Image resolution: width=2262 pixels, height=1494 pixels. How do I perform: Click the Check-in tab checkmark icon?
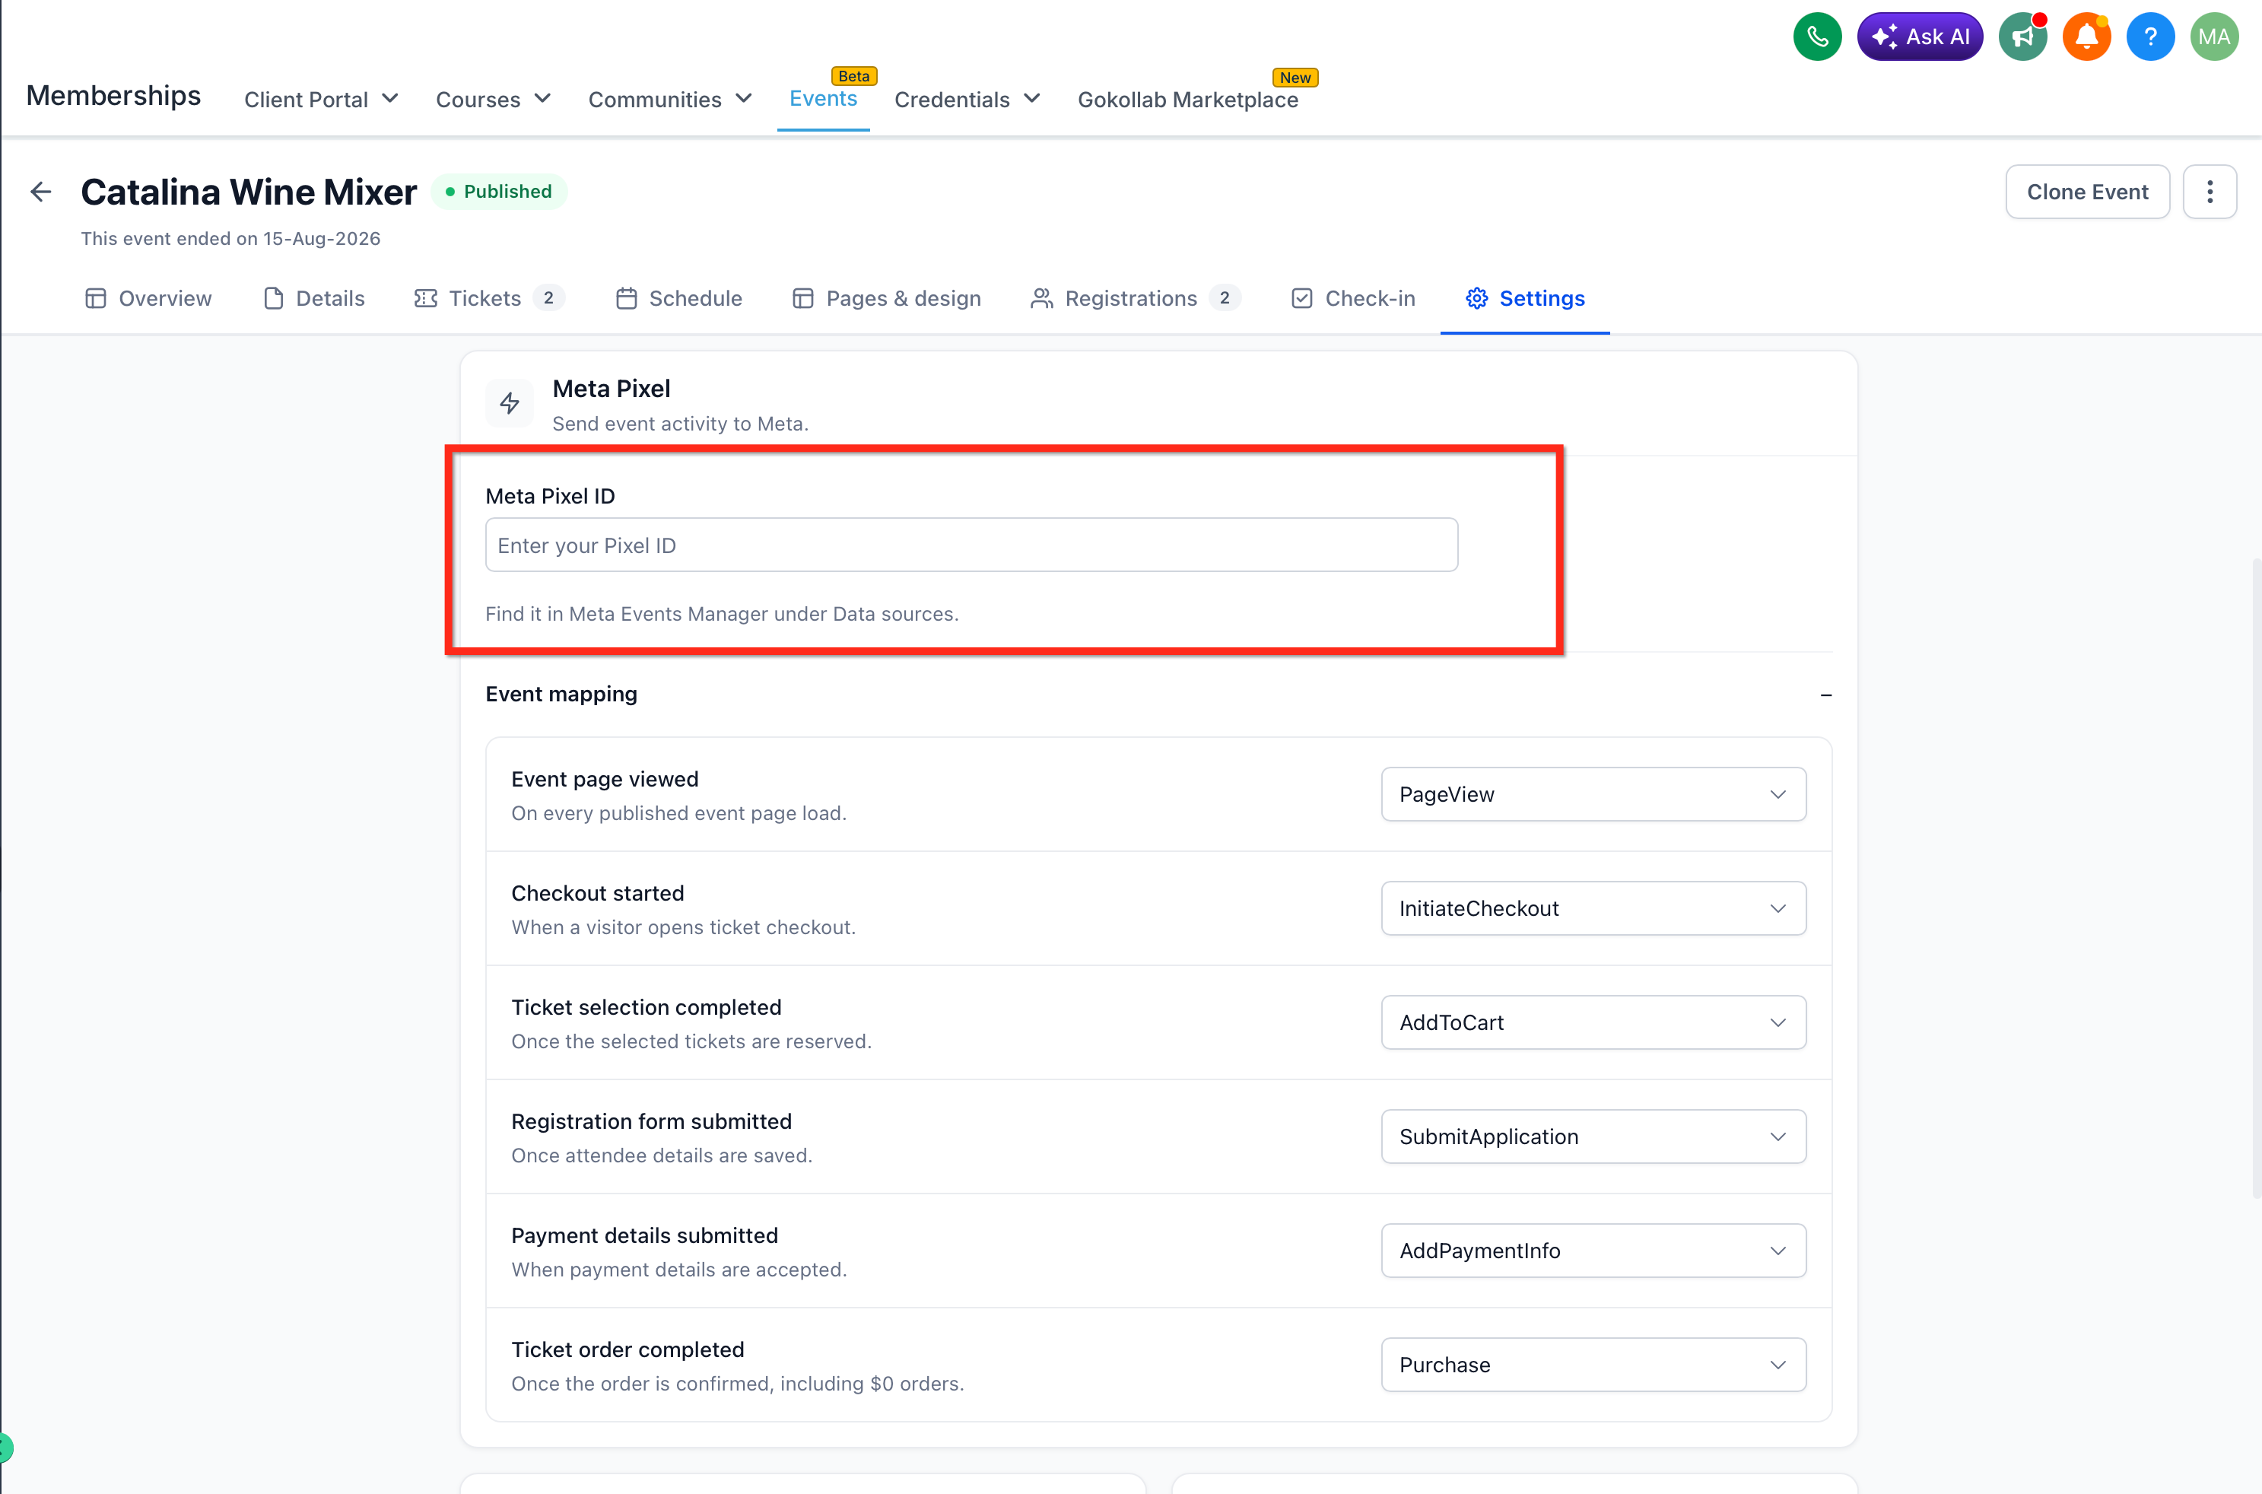[x=1302, y=298]
